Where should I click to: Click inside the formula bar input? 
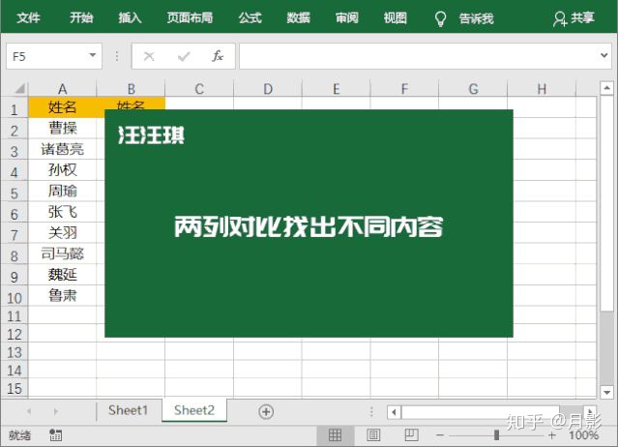418,56
